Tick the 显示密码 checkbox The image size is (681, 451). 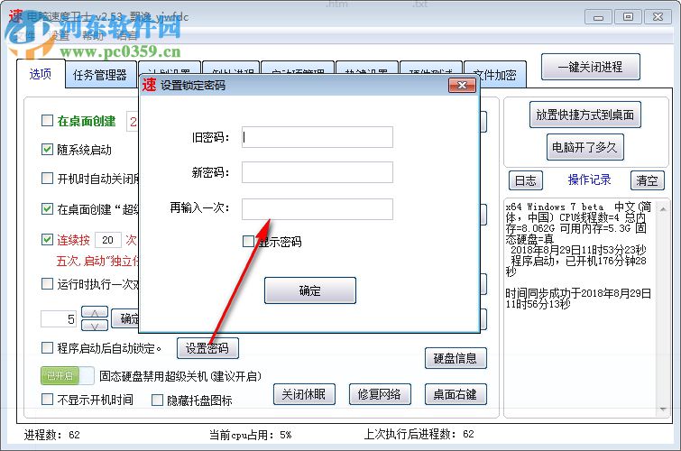248,241
